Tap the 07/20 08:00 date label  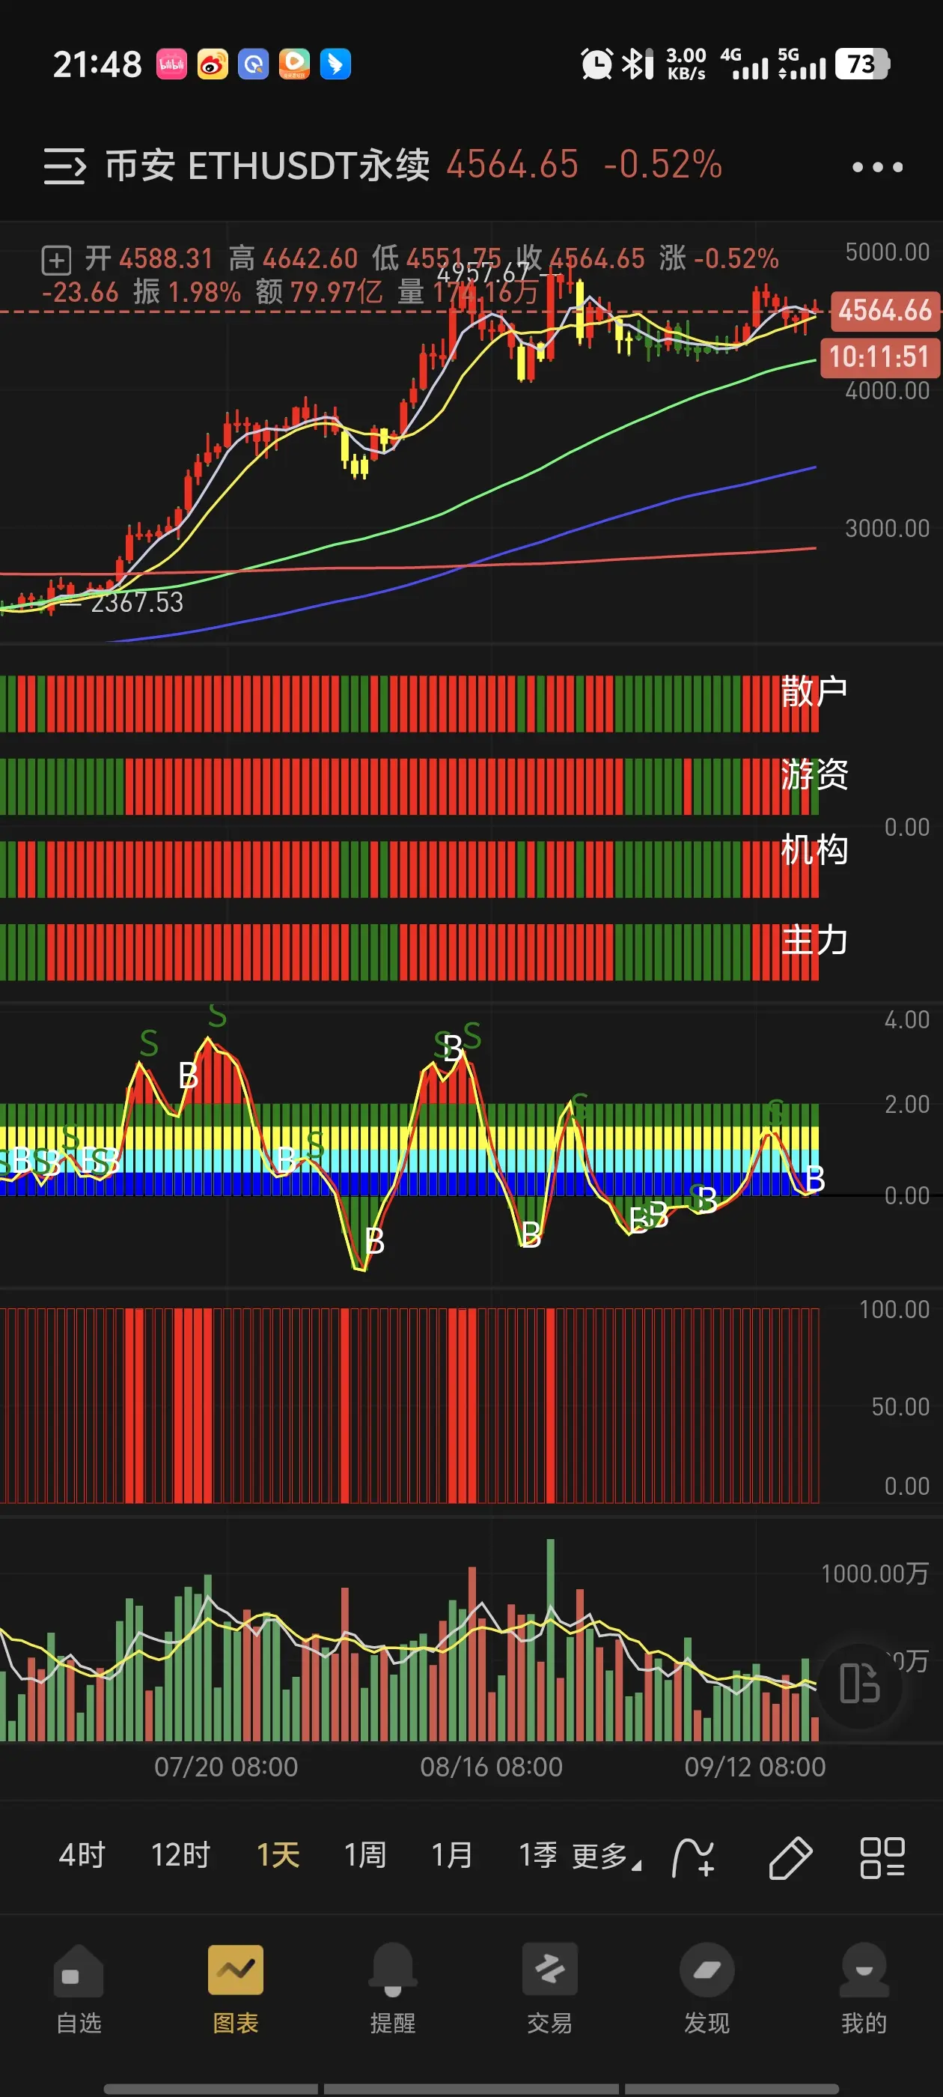(226, 1767)
